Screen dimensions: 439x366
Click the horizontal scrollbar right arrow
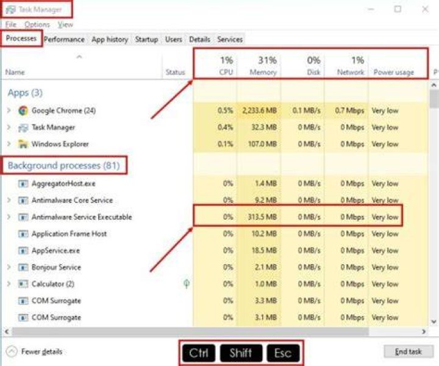pos(424,332)
